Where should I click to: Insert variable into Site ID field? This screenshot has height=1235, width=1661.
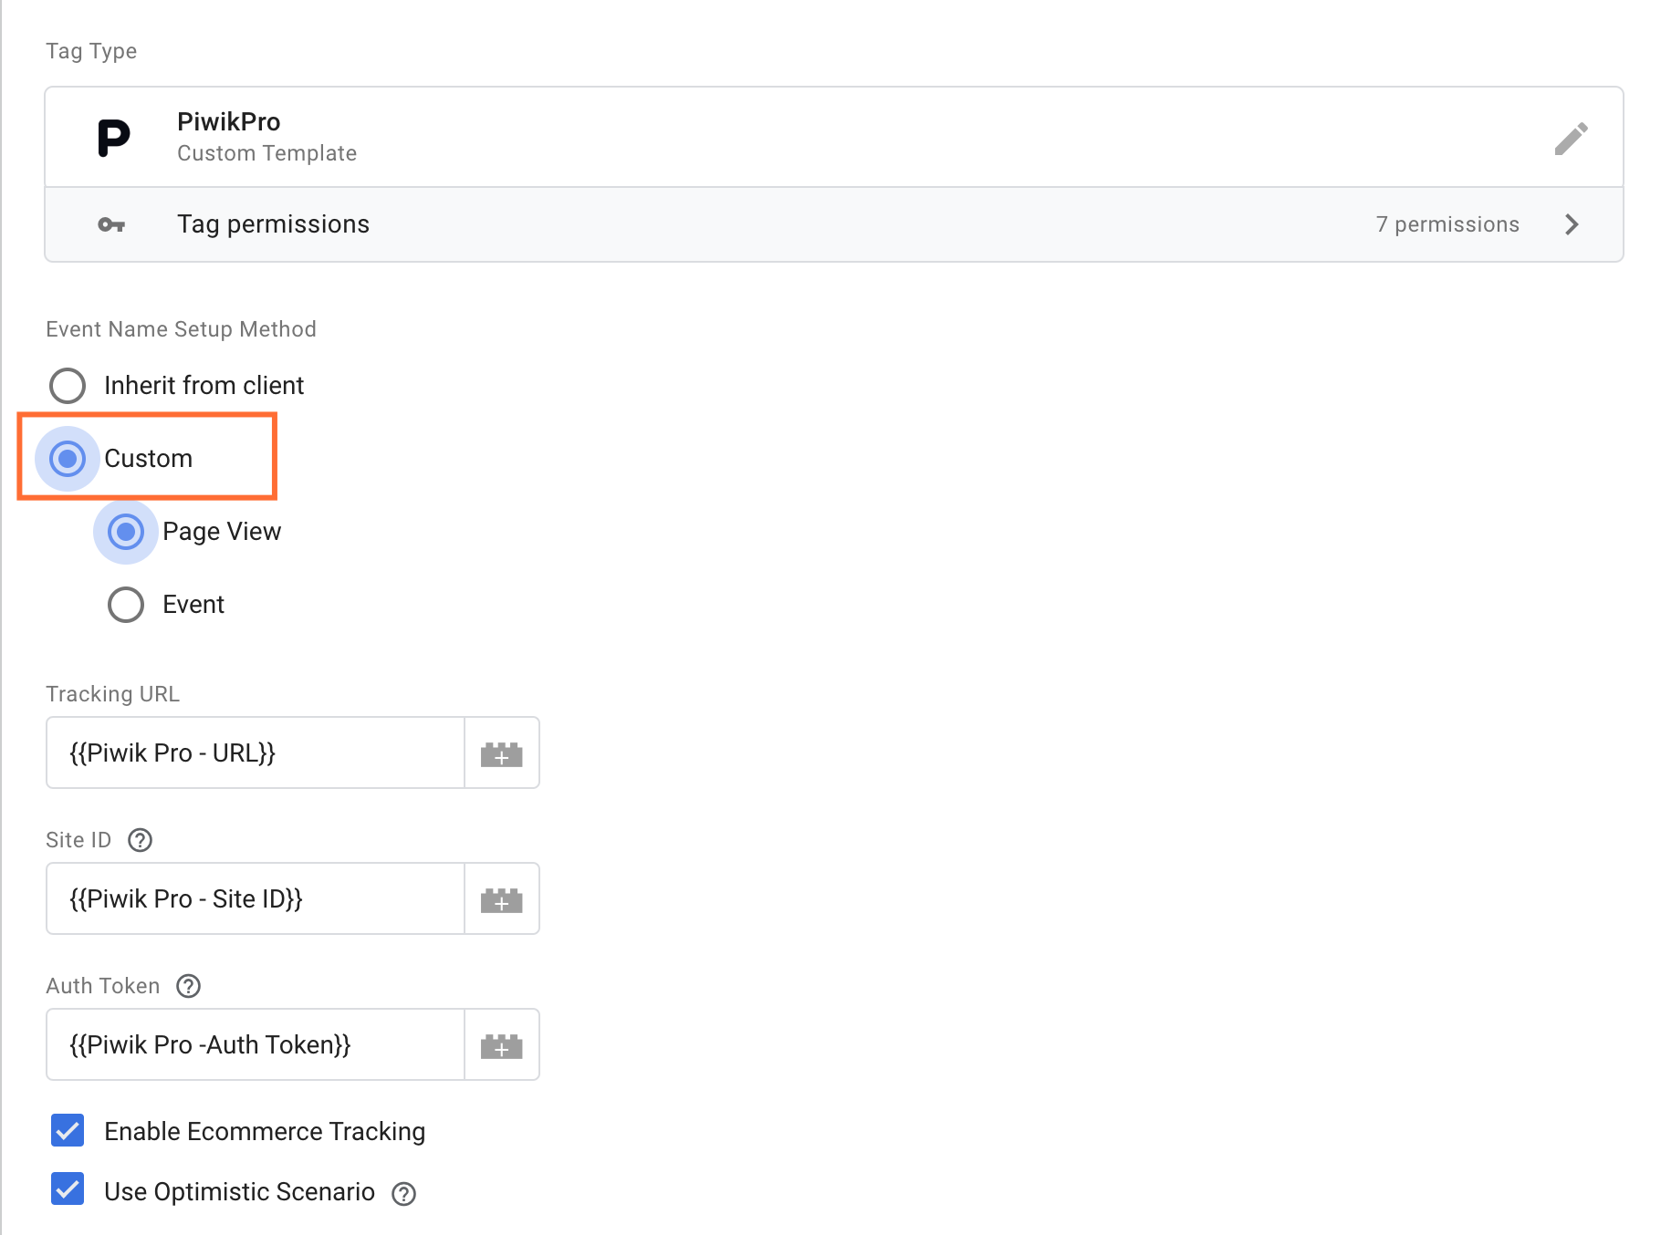point(502,899)
